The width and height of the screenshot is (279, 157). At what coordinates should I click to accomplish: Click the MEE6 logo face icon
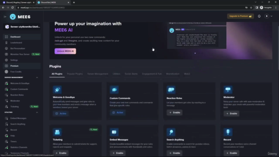tap(13, 17)
